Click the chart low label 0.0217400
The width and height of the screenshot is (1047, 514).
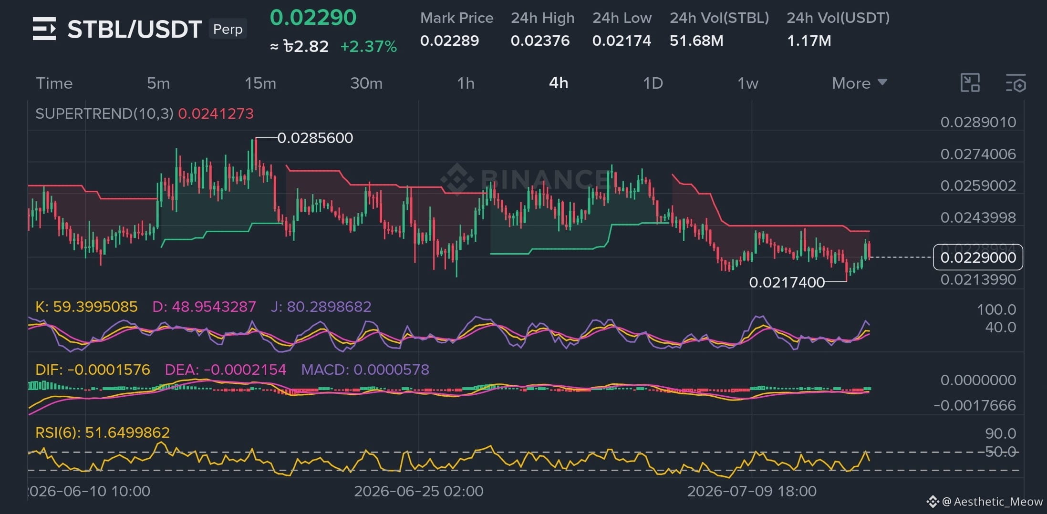tap(787, 282)
